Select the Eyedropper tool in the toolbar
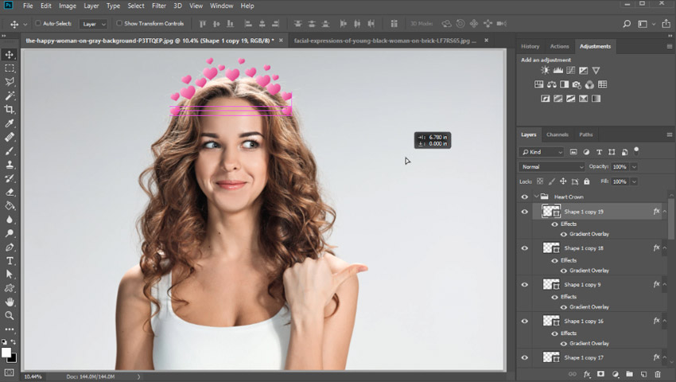The width and height of the screenshot is (676, 382). 10,123
